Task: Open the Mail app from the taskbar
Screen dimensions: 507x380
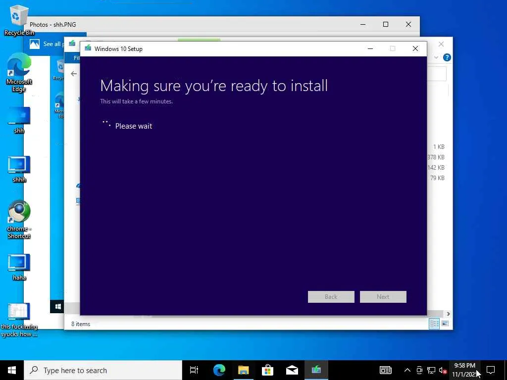Action: (x=292, y=370)
